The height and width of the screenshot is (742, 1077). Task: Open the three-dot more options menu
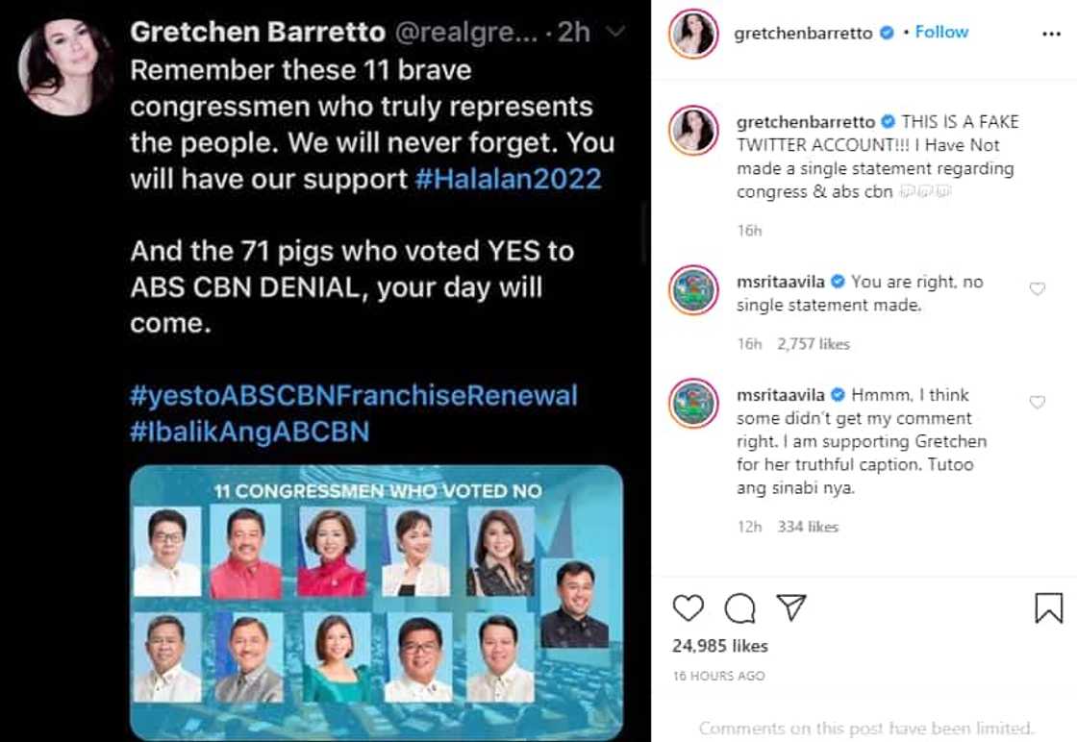click(x=1051, y=33)
